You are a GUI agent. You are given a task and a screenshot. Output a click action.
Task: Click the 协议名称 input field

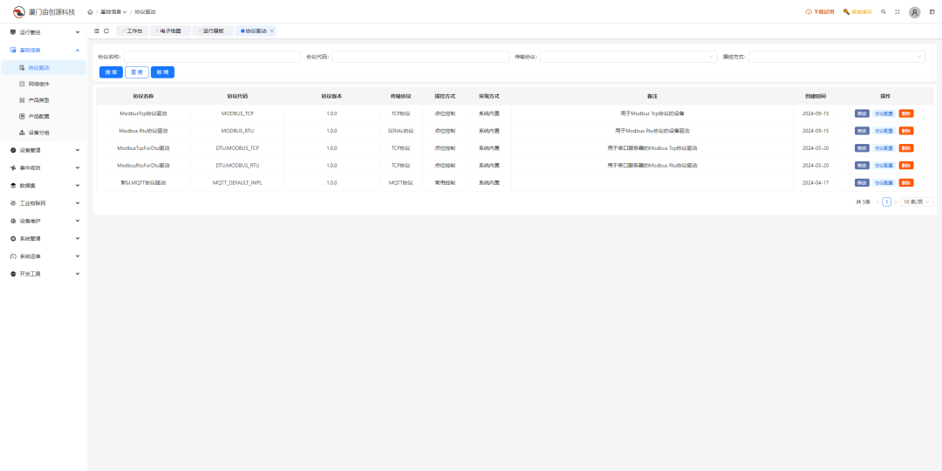[211, 57]
